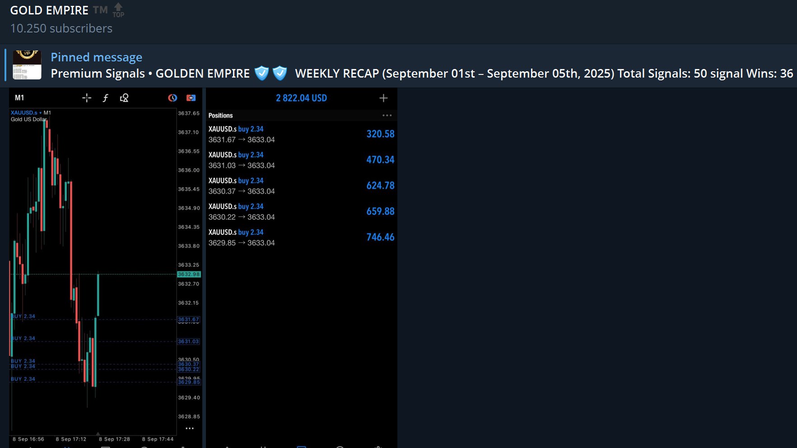Click the 10.250 subscribers count
The height and width of the screenshot is (448, 797).
[x=61, y=28]
